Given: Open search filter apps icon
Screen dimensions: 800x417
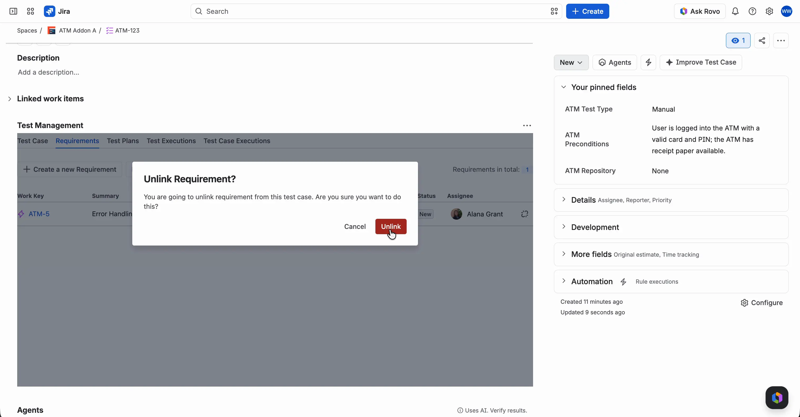Looking at the screenshot, I should [554, 11].
